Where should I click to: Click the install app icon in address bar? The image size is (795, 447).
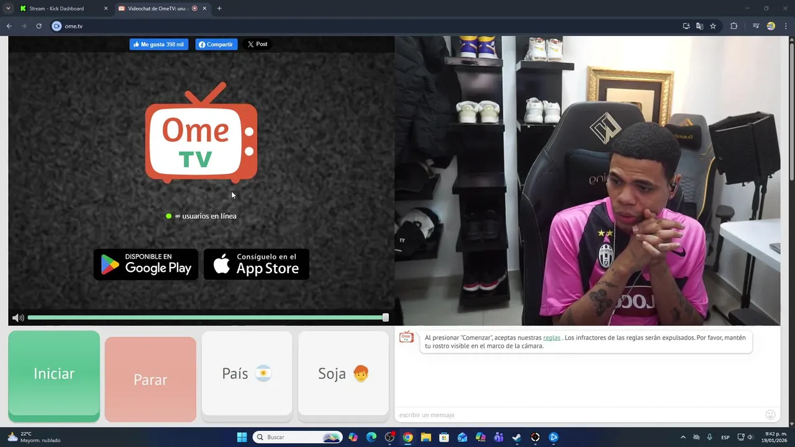(686, 26)
